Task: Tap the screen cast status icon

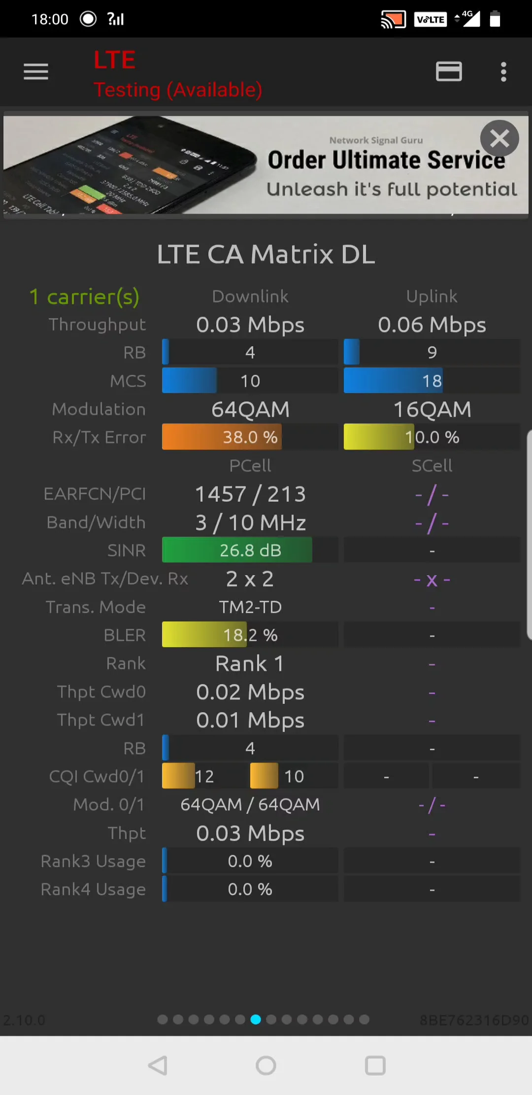Action: [x=393, y=20]
